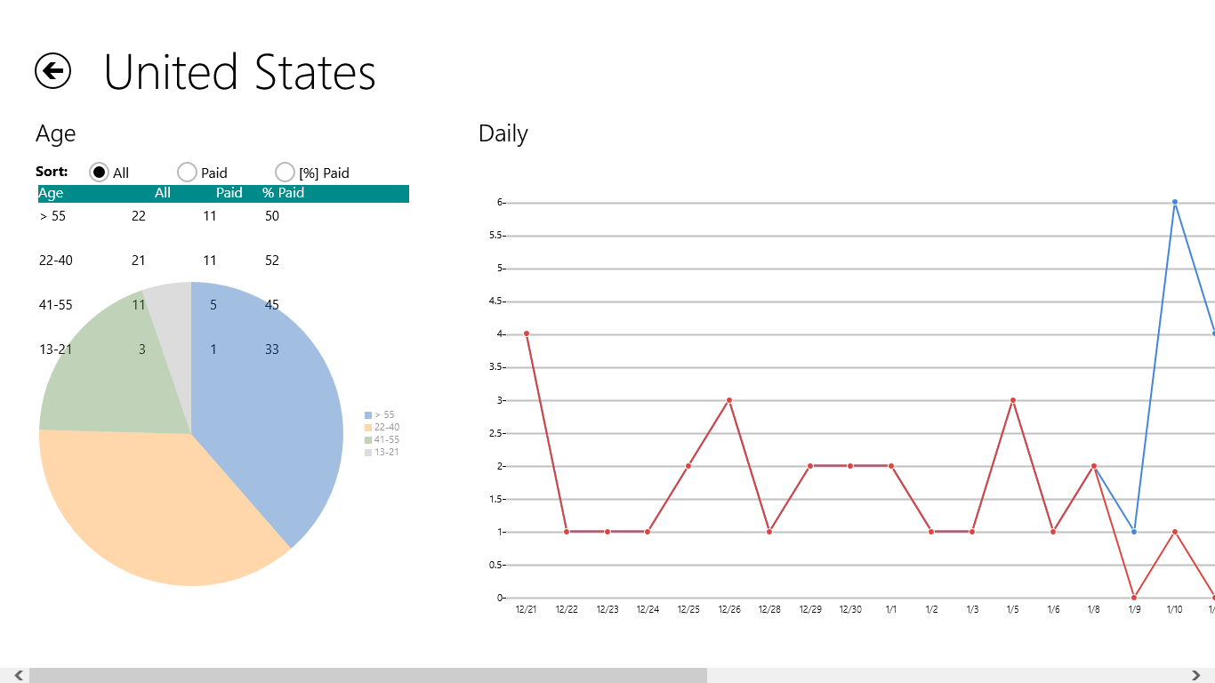
Task: Click the 13-21 gray legend swatch
Action: [368, 453]
